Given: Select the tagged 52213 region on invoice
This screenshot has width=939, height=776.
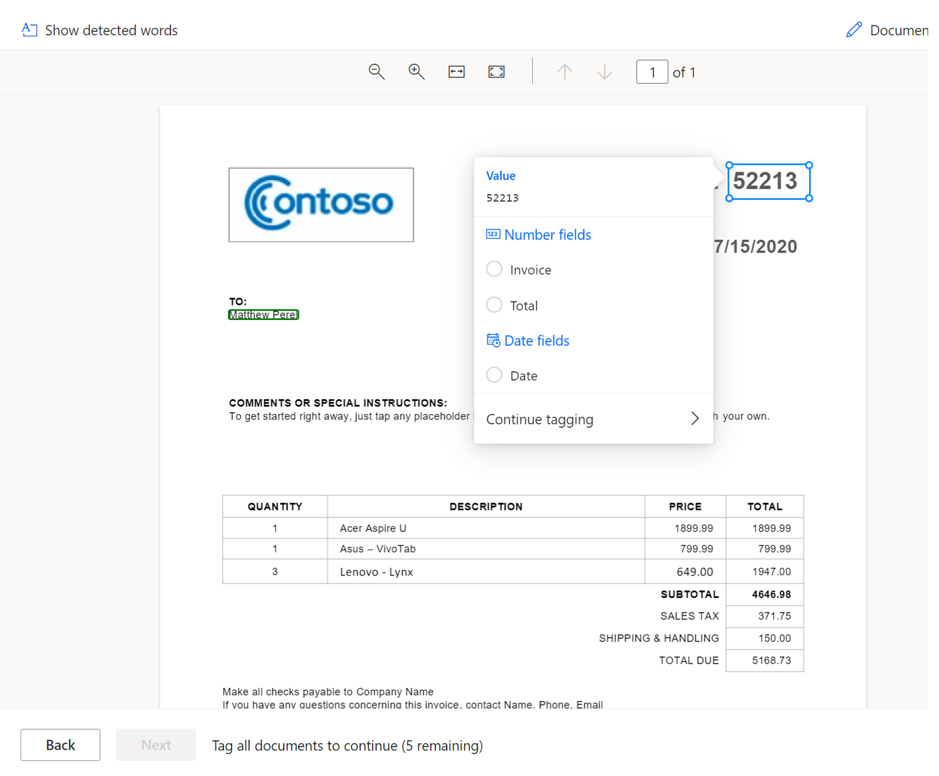Looking at the screenshot, I should tap(769, 181).
